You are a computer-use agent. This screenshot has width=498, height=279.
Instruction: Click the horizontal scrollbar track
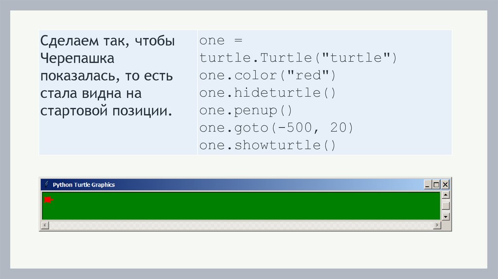coord(241,225)
